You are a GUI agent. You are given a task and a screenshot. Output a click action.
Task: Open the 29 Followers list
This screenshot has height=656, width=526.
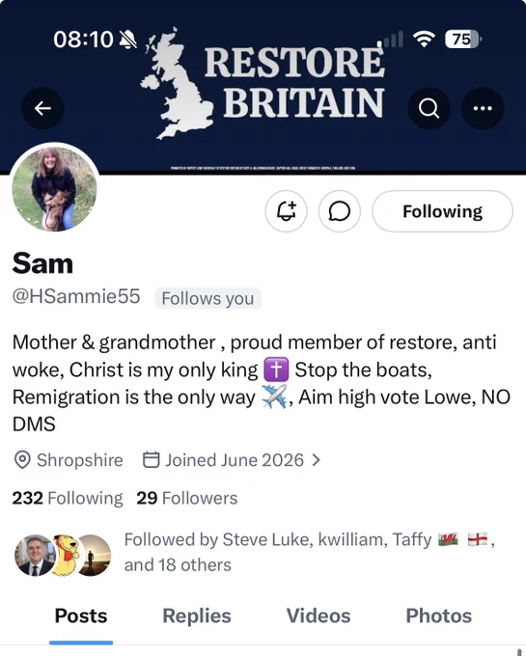click(x=187, y=498)
